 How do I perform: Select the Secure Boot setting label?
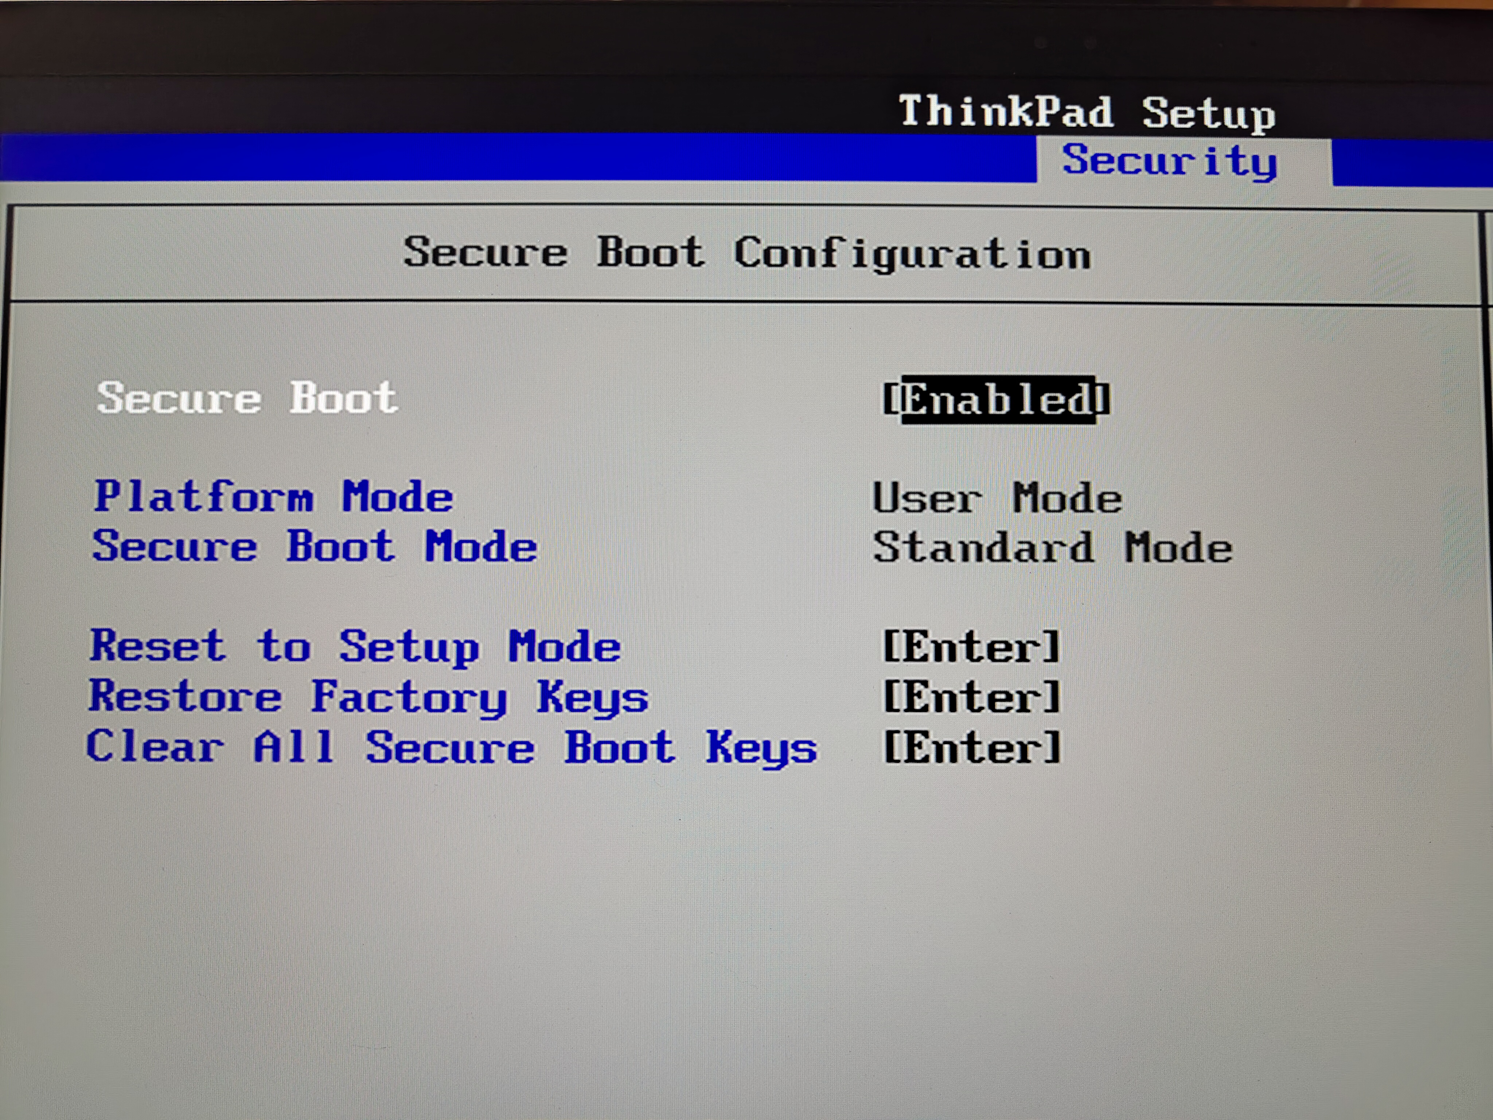tap(247, 398)
